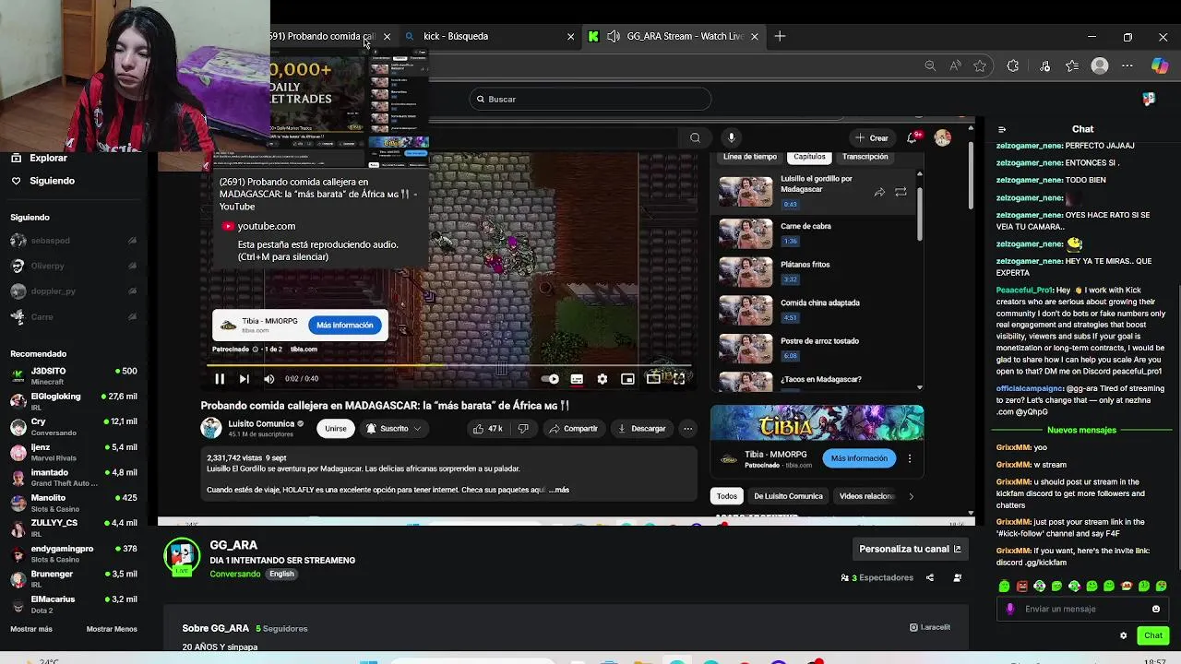1181x664 pixels.
Task: Expand the description with ...más
Action: pyautogui.click(x=559, y=490)
